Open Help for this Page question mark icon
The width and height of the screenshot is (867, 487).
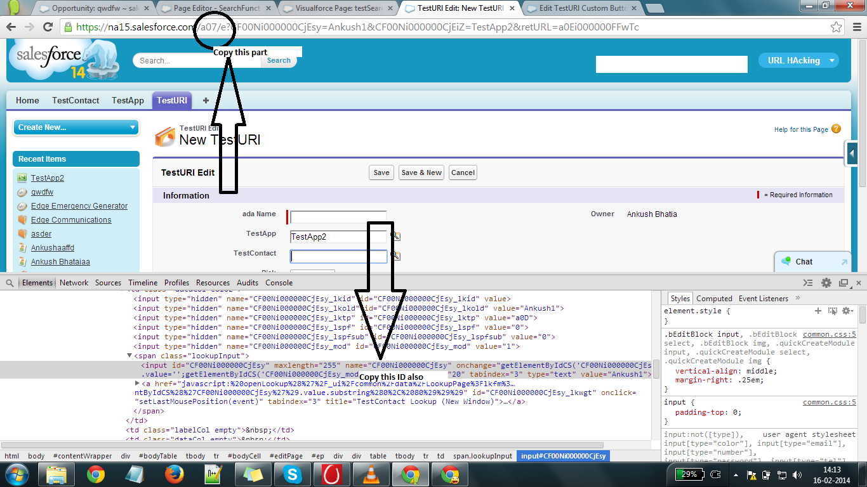pos(836,128)
